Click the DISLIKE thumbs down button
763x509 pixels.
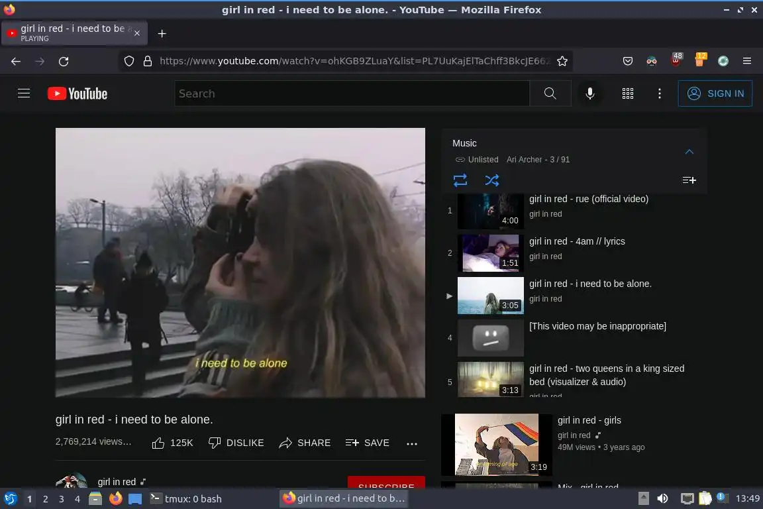click(236, 443)
